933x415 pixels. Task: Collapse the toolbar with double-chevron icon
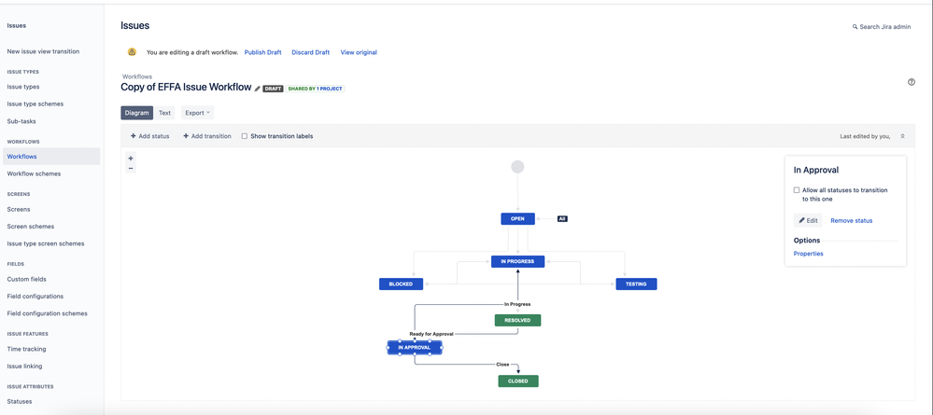pos(903,136)
